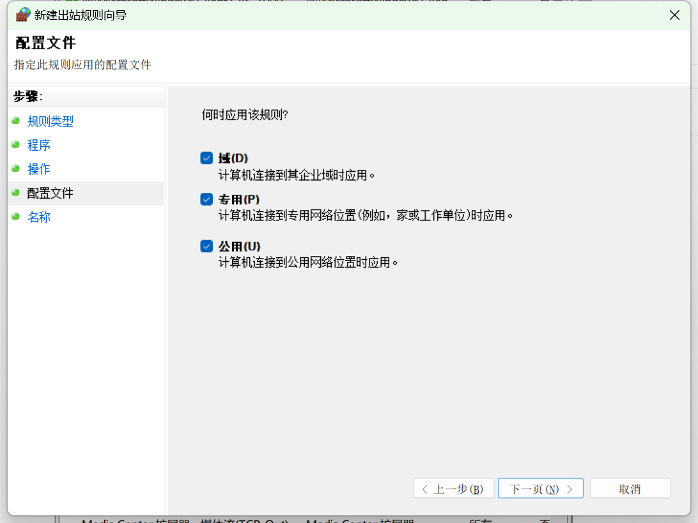Click the firewall wizard title icon
This screenshot has height=523, width=698.
(x=22, y=15)
